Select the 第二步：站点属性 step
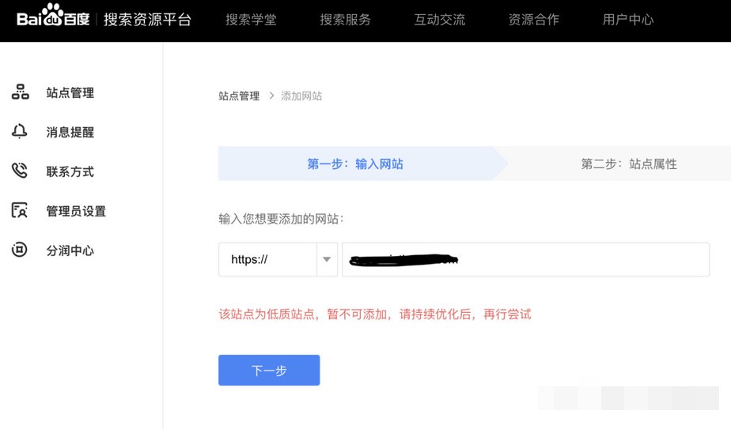The height and width of the screenshot is (429, 731). 629,164
